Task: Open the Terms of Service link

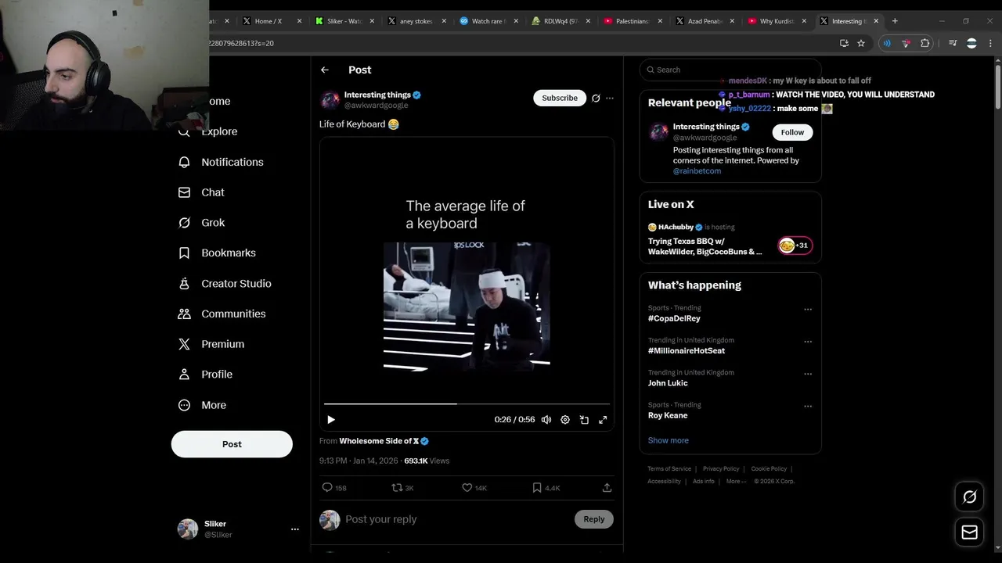Action: 669,469
